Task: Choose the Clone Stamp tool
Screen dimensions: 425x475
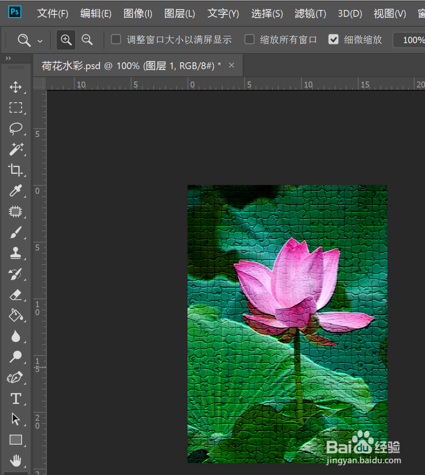Action: [16, 253]
